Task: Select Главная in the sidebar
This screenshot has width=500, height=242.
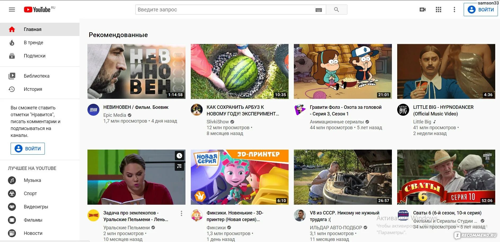Action: [40, 29]
